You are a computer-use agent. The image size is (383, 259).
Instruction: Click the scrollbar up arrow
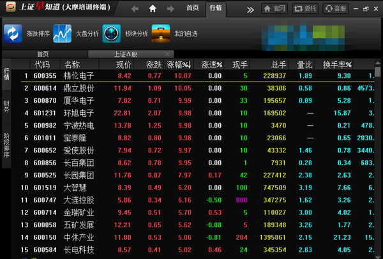coord(378,63)
